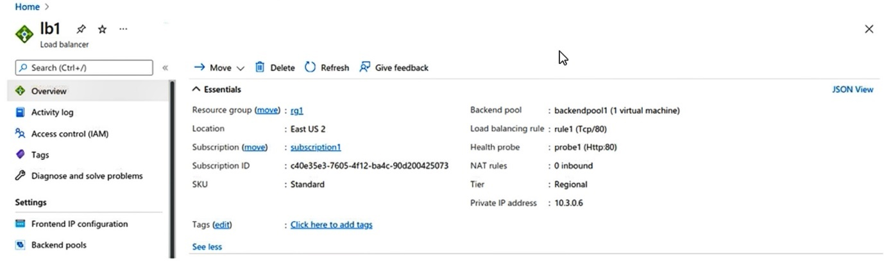Viewport: 884px width, 261px height.
Task: Open Access control (IAM) in the sidebar
Action: tap(69, 134)
